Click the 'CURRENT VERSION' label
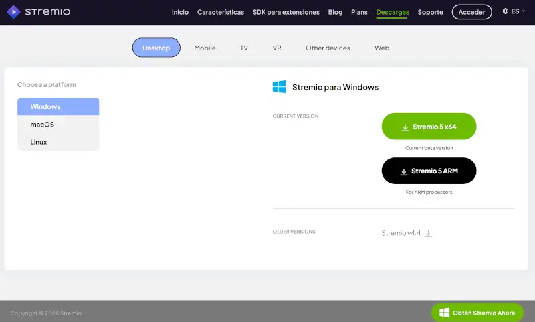535x322 pixels. click(x=296, y=116)
